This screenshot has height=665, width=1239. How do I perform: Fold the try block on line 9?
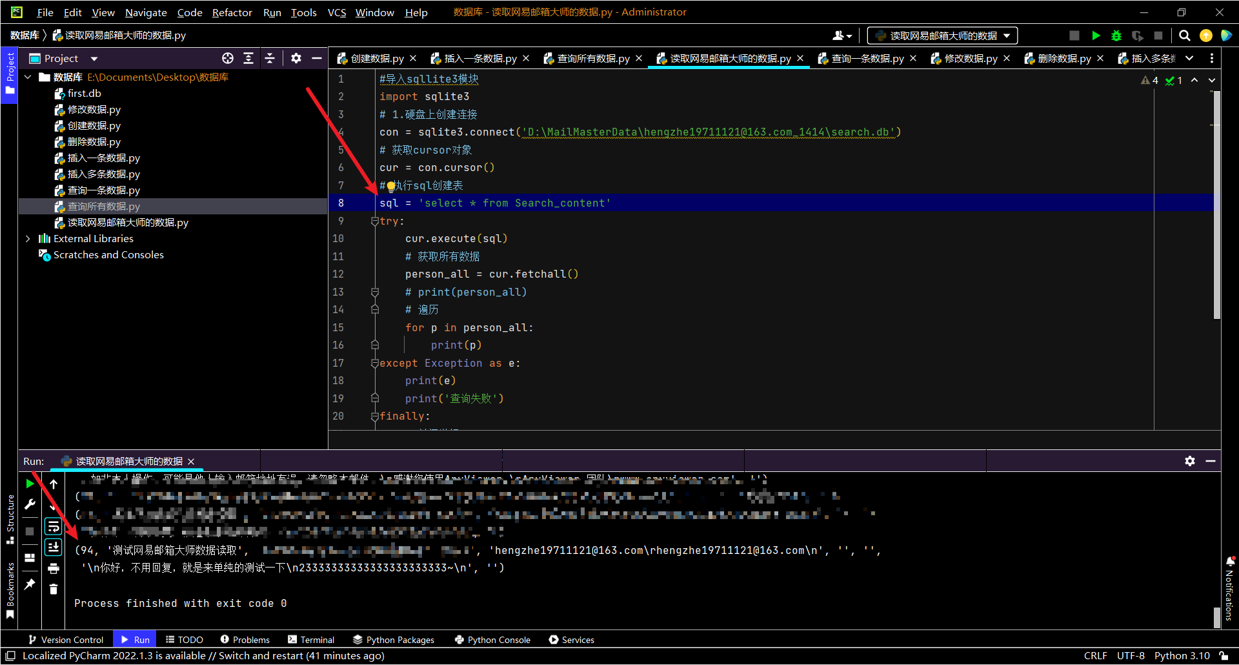point(375,221)
